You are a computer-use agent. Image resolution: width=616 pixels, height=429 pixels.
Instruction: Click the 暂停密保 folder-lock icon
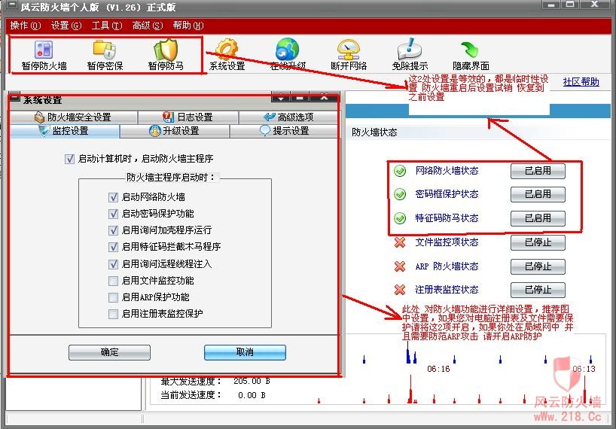point(105,49)
